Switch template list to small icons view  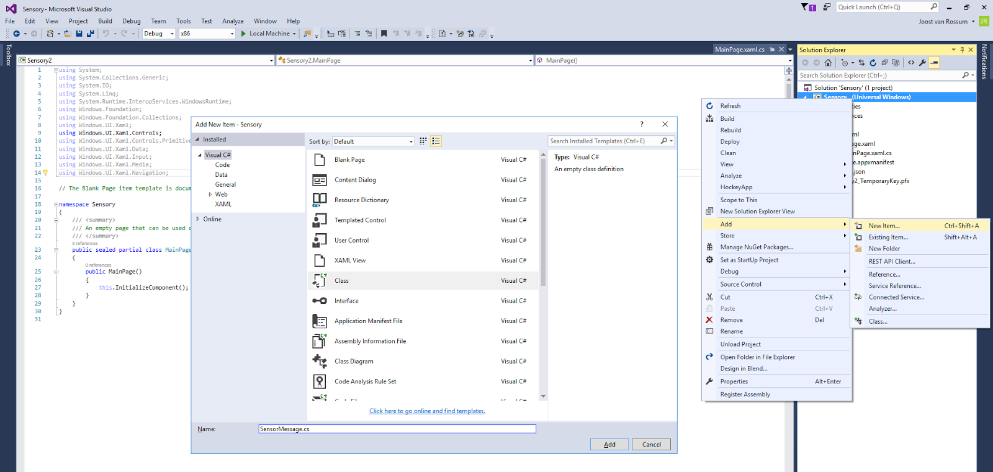tap(423, 141)
